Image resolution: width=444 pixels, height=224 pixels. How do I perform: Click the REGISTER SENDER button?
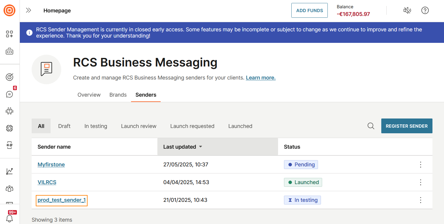click(407, 126)
